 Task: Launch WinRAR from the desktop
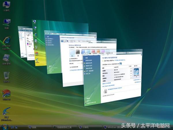[7, 95]
